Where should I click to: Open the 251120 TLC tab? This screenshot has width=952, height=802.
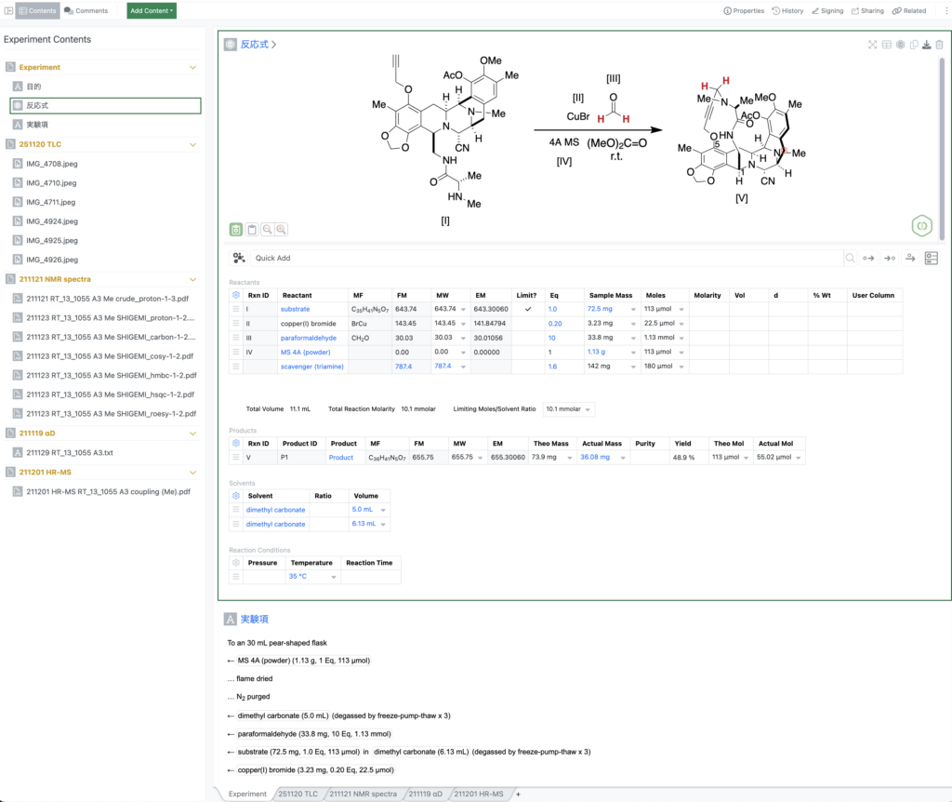click(x=297, y=794)
